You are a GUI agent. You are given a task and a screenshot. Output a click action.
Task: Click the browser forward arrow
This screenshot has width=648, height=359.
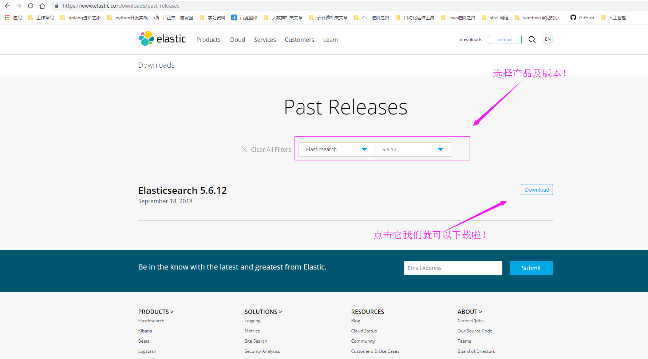pos(19,6)
